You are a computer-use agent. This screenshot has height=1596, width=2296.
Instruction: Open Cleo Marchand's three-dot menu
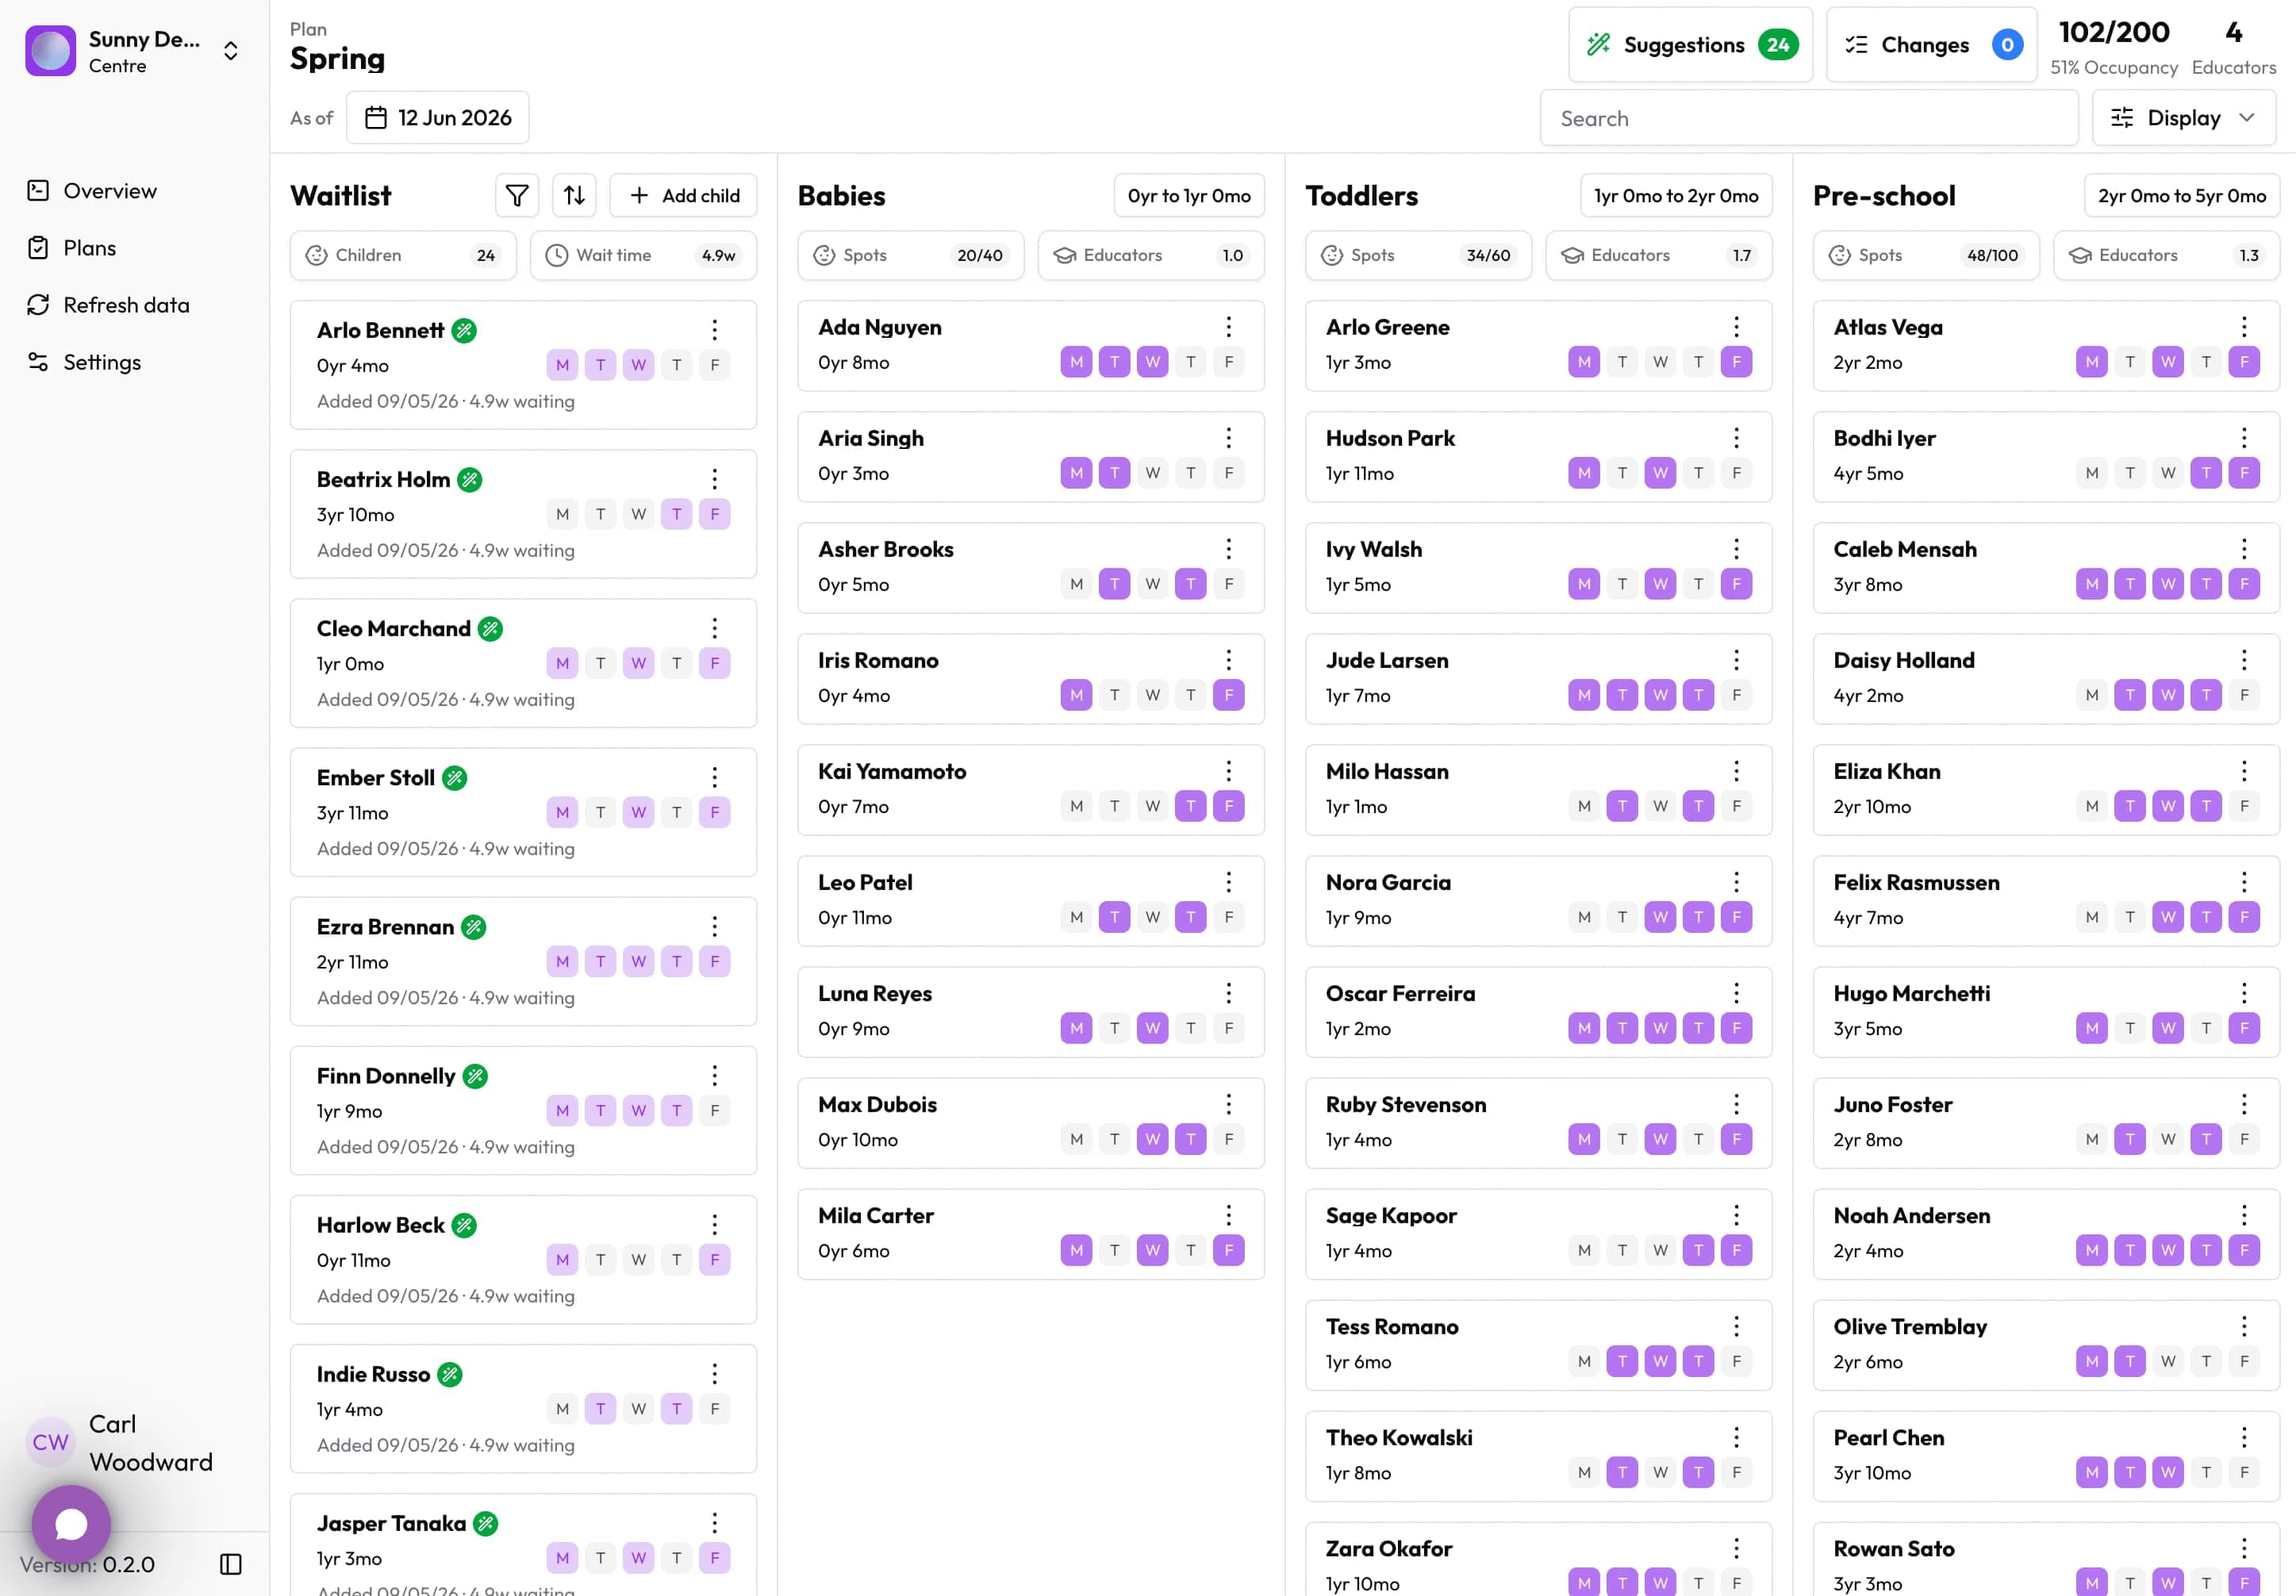714,628
